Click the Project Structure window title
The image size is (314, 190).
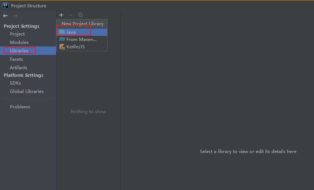29,6
